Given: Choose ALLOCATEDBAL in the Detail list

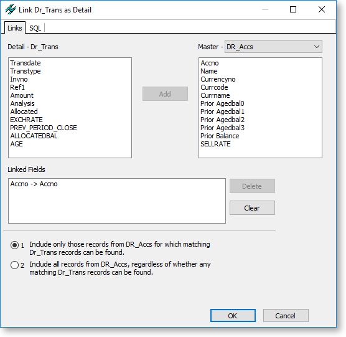Looking at the screenshot, I should (x=34, y=136).
